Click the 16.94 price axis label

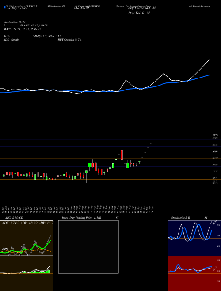click(x=215, y=151)
